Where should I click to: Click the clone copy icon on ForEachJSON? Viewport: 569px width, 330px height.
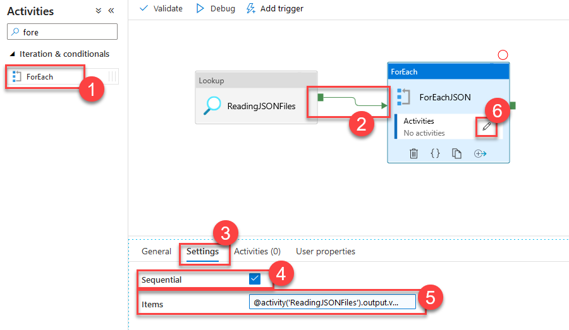click(x=456, y=153)
